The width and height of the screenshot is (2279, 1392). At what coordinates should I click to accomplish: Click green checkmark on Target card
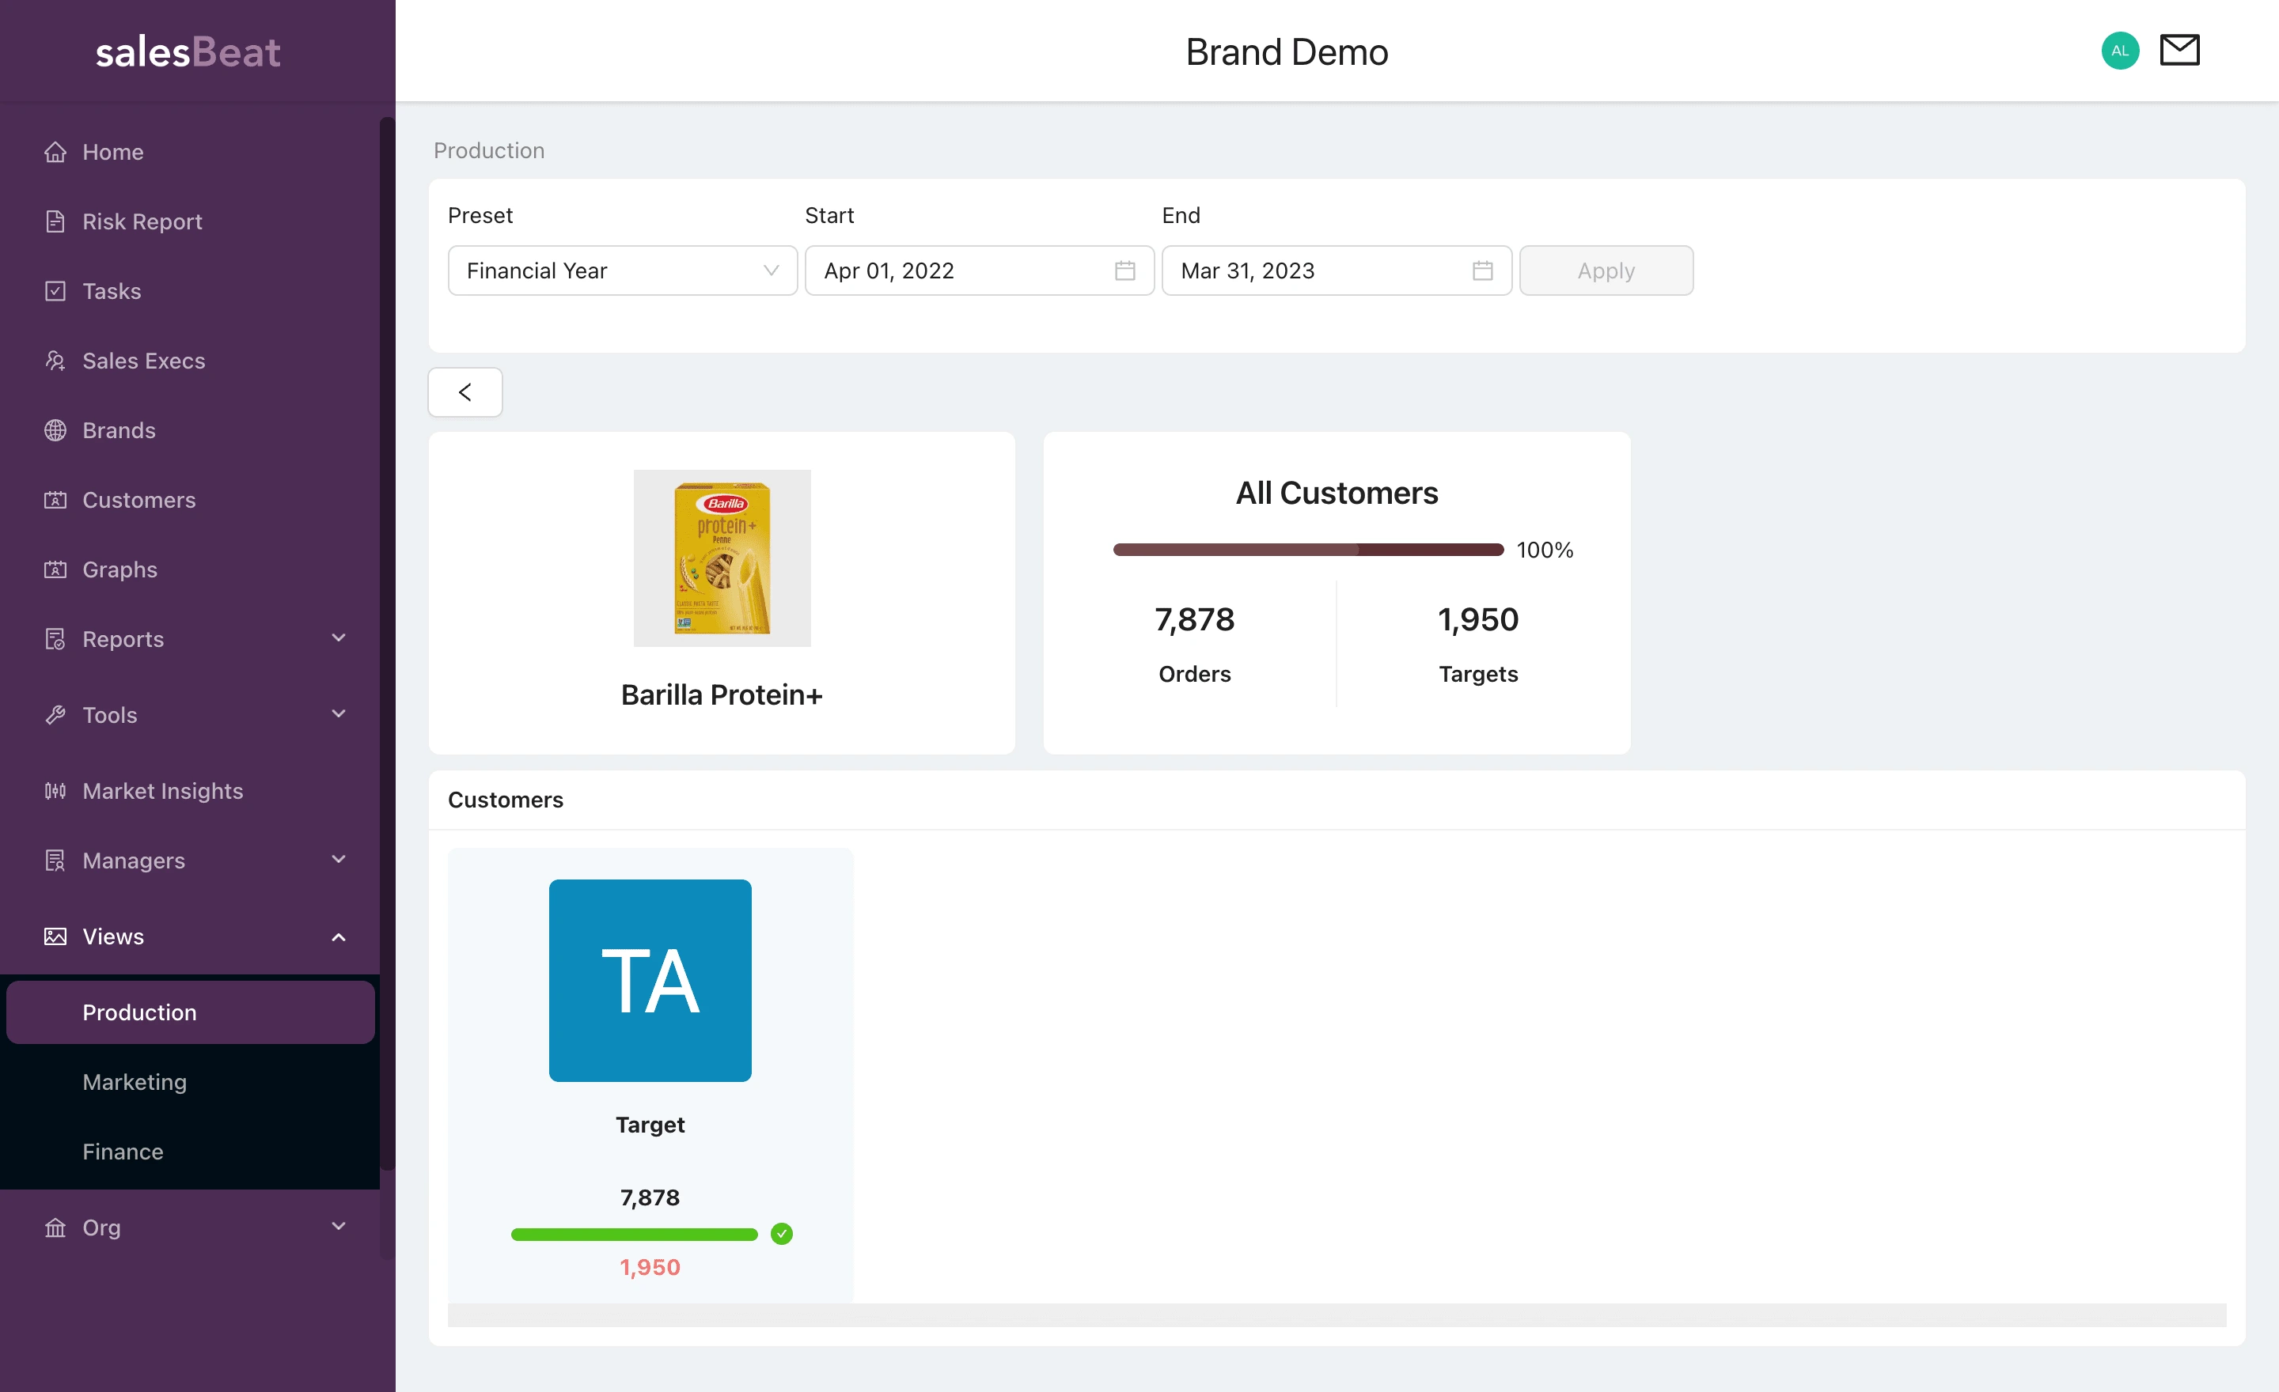tap(782, 1234)
